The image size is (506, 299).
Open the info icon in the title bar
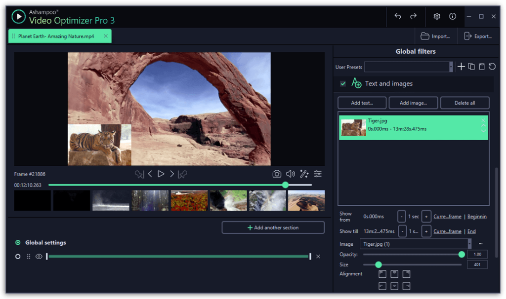coord(453,16)
